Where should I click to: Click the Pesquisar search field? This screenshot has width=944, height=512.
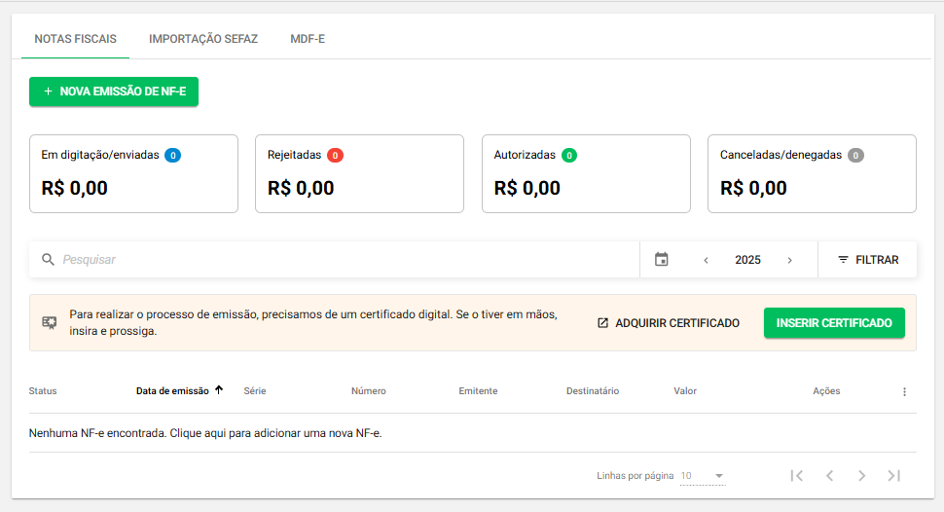pyautogui.click(x=341, y=260)
